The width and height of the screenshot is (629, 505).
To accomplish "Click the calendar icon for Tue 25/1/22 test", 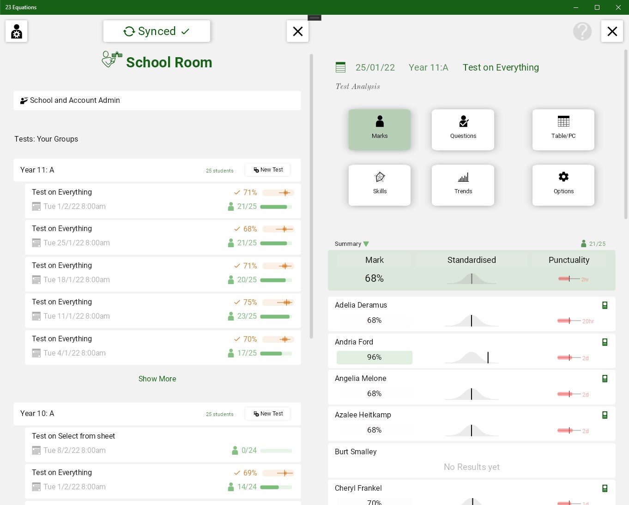I will pos(36,243).
